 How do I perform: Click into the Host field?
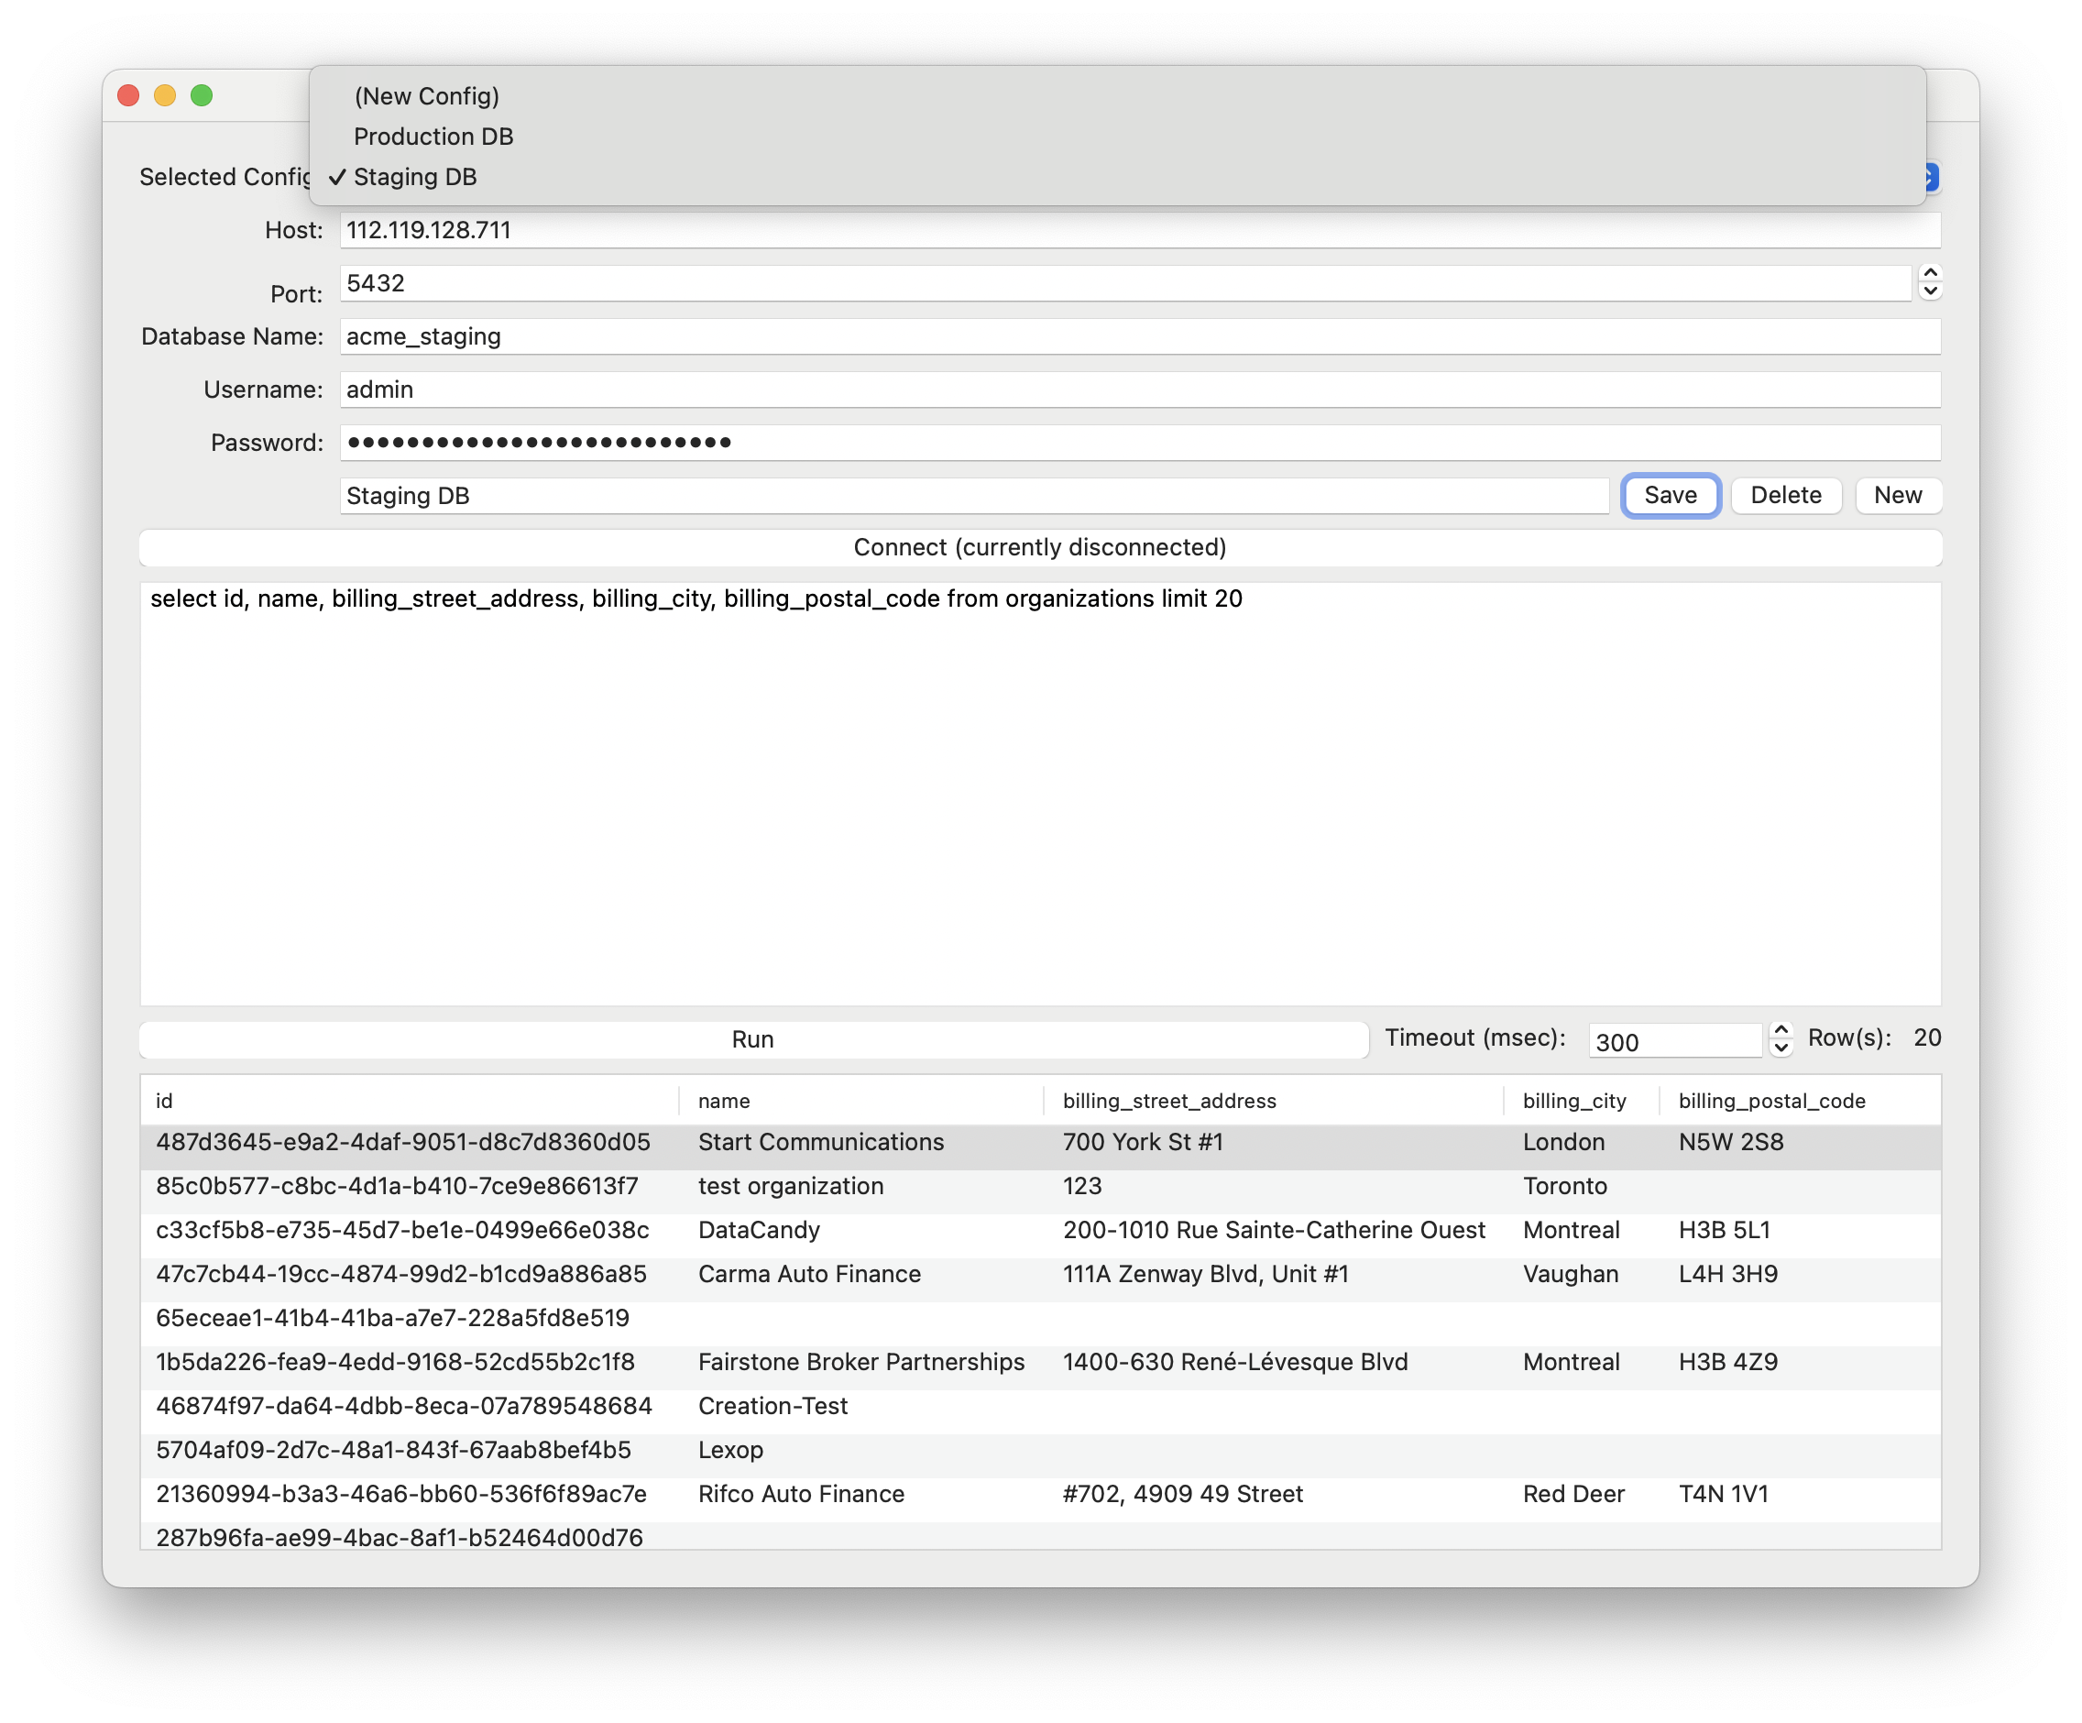pyautogui.click(x=1138, y=231)
